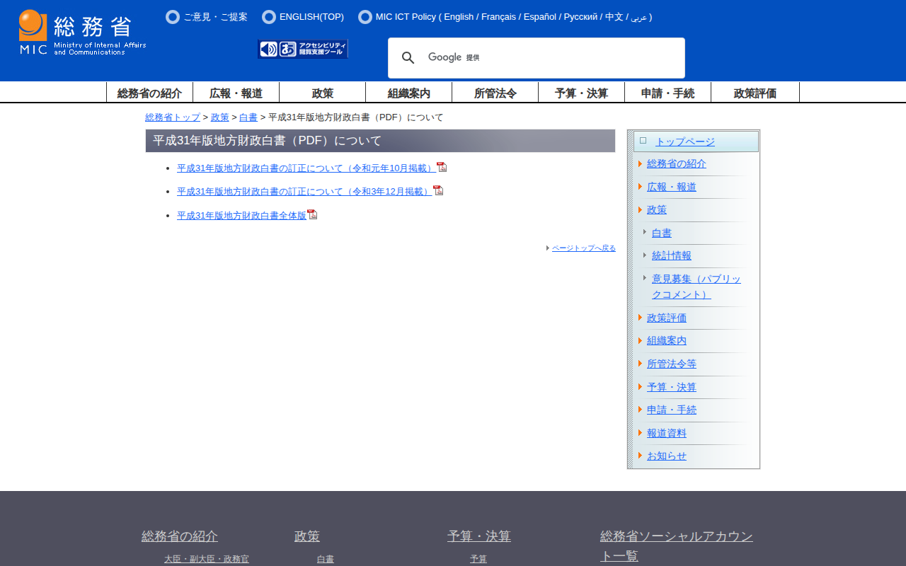Click the small arrow beside 白書 in sidebar

click(x=645, y=232)
